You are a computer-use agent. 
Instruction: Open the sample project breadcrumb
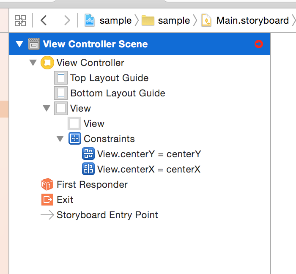pyautogui.click(x=108, y=20)
